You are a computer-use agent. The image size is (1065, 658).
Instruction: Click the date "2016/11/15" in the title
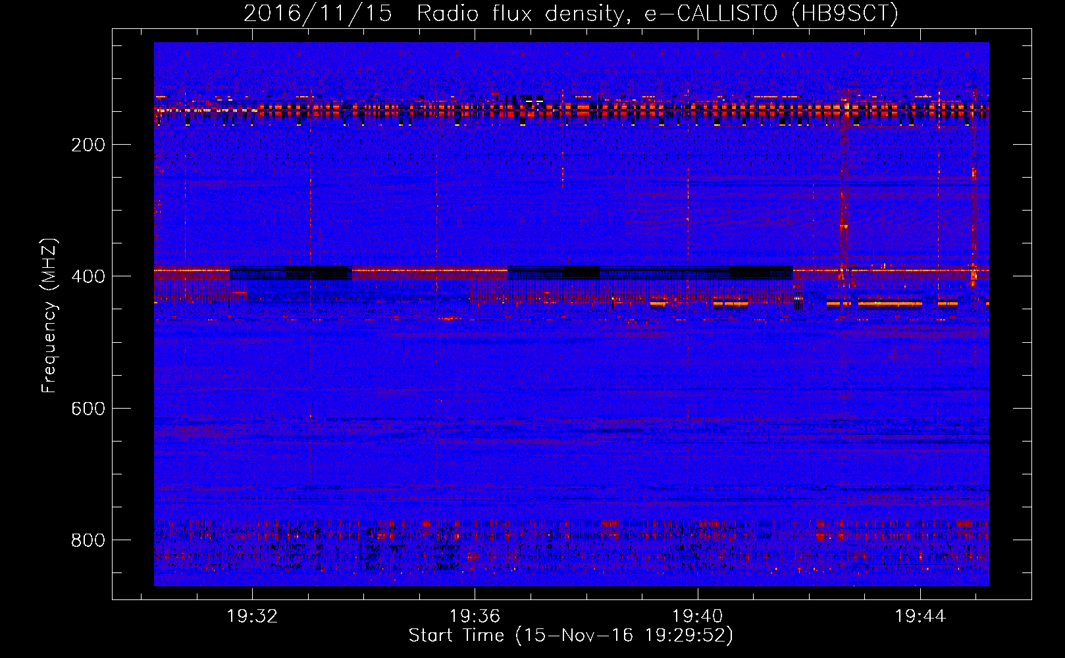point(318,13)
